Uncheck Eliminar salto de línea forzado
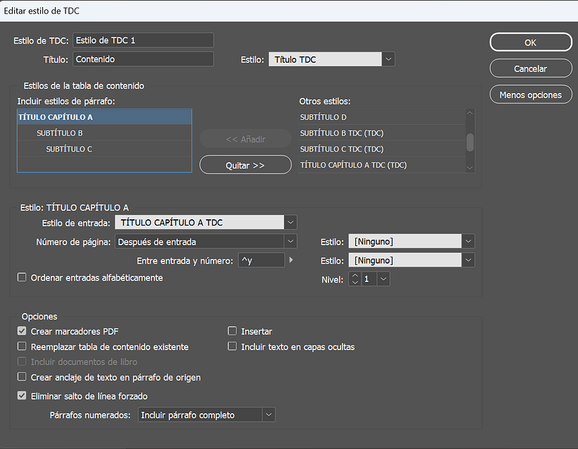Screen dimensions: 578x449 pos(22,396)
